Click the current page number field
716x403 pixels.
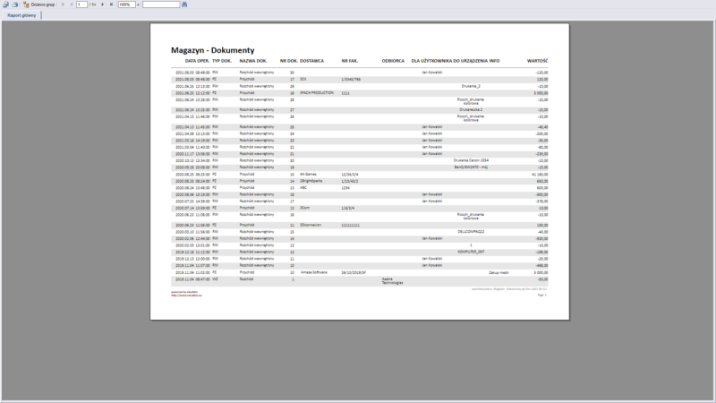tap(81, 4)
